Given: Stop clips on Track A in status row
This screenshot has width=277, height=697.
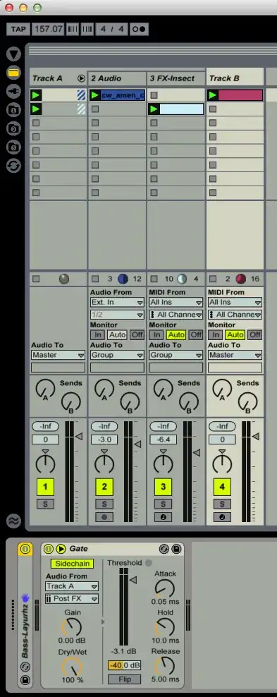Looking at the screenshot, I should [x=36, y=279].
